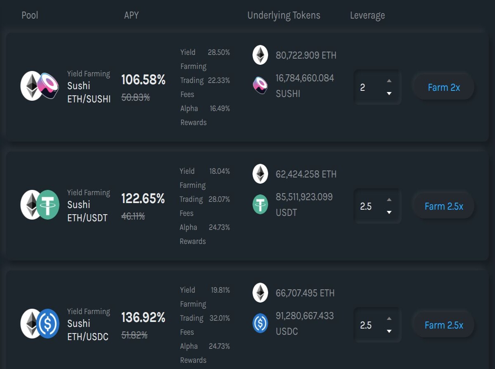Decrease leverage for ETH/SUSHI pool with down arrow

[389, 94]
